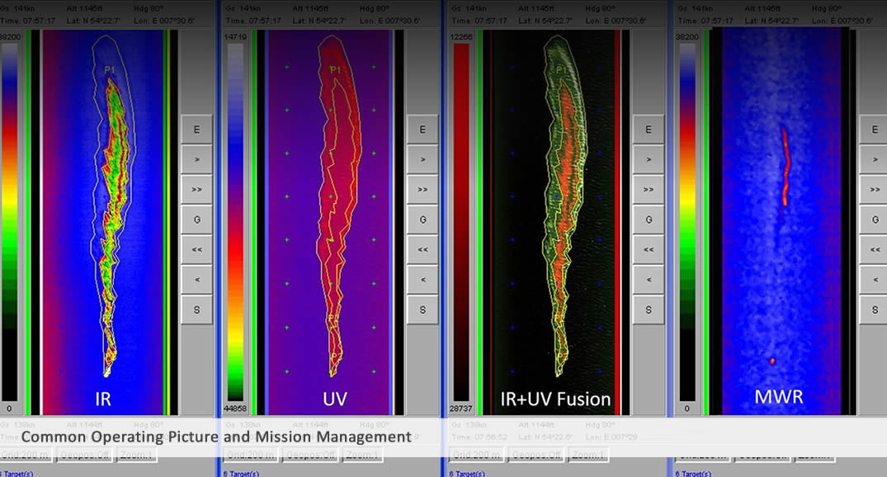Click the Zoom:1 button below the Fusion panel
The height and width of the screenshot is (477, 887).
click(x=587, y=455)
